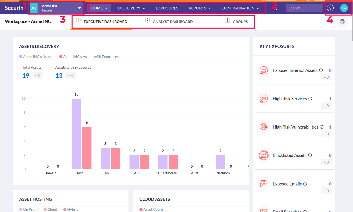Go to the EXPOSURES menu item
This screenshot has width=353, height=212.
pos(167,8)
